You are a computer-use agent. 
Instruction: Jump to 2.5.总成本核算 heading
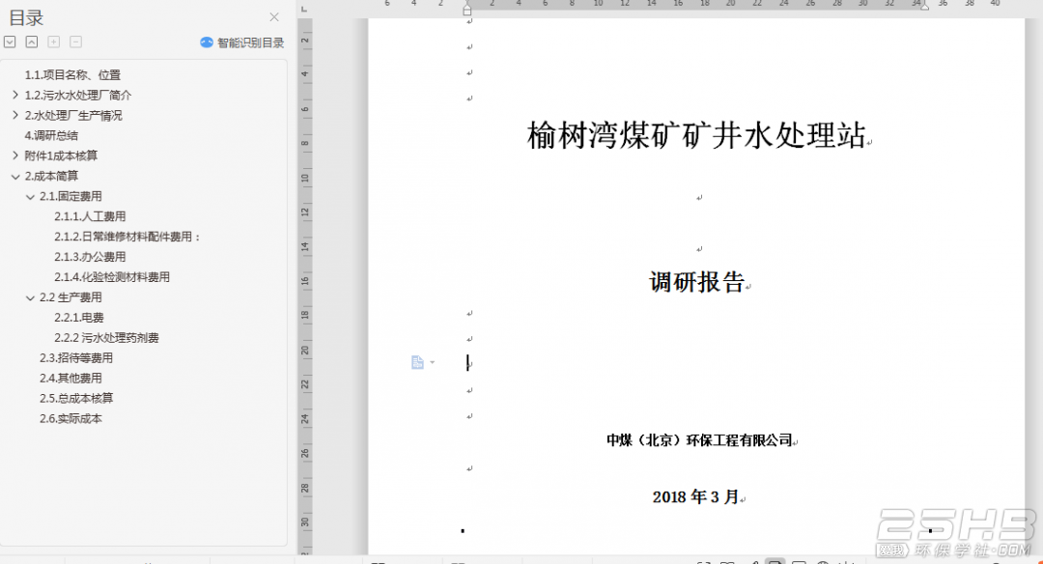[76, 399]
